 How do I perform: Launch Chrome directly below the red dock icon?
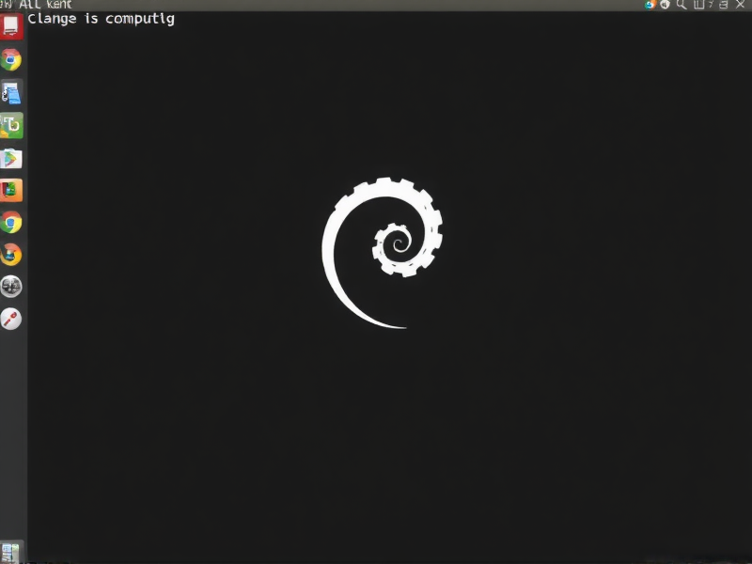point(11,60)
